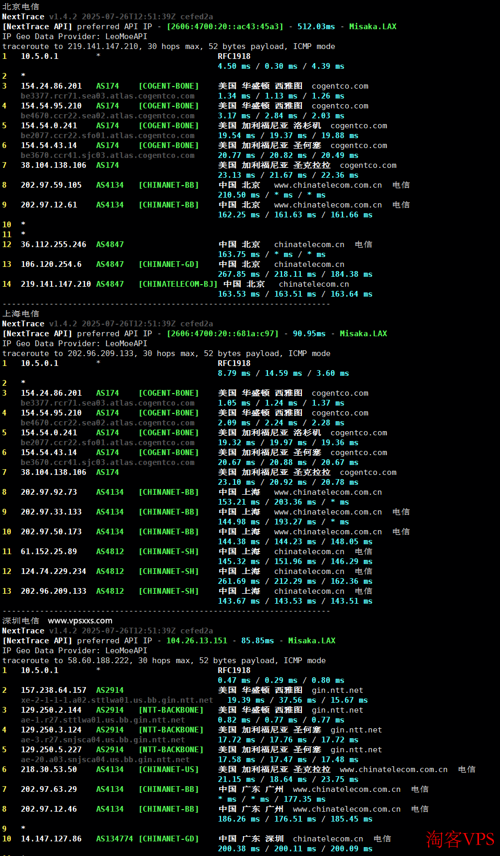Click the API IP 104.26.13.151
This screenshot has width=500, height=856.
pyautogui.click(x=197, y=641)
